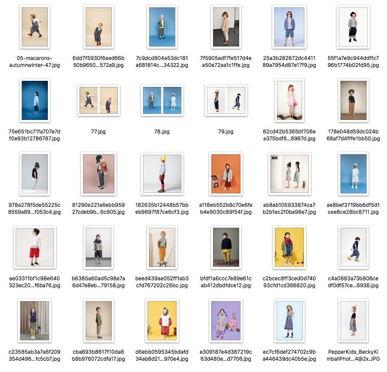Select thumbnail of file starting ae8bef3719bb6df5d1
The image size is (387, 372).
pos(353,174)
